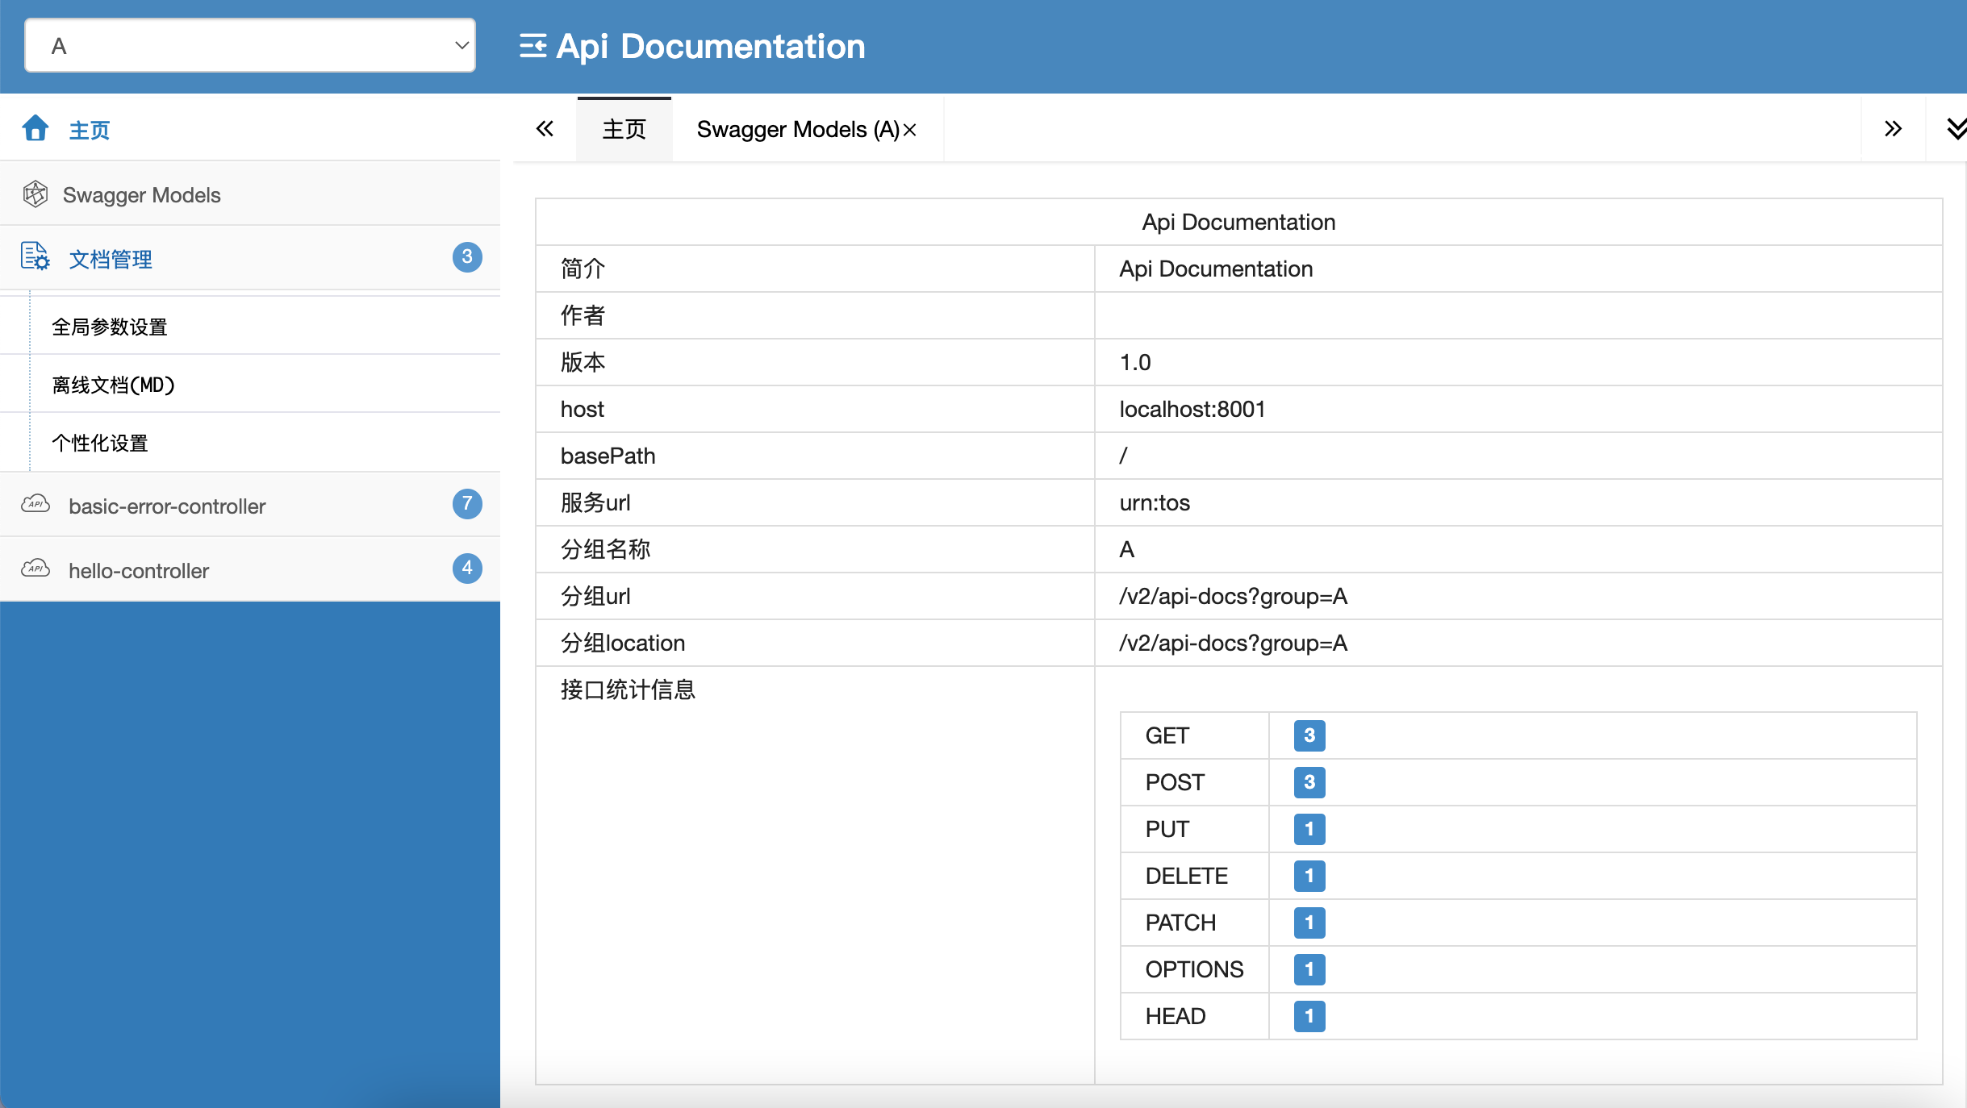Screen dimensions: 1967x1108
Task: Click hello-controller API cloud icon
Action: (x=35, y=569)
